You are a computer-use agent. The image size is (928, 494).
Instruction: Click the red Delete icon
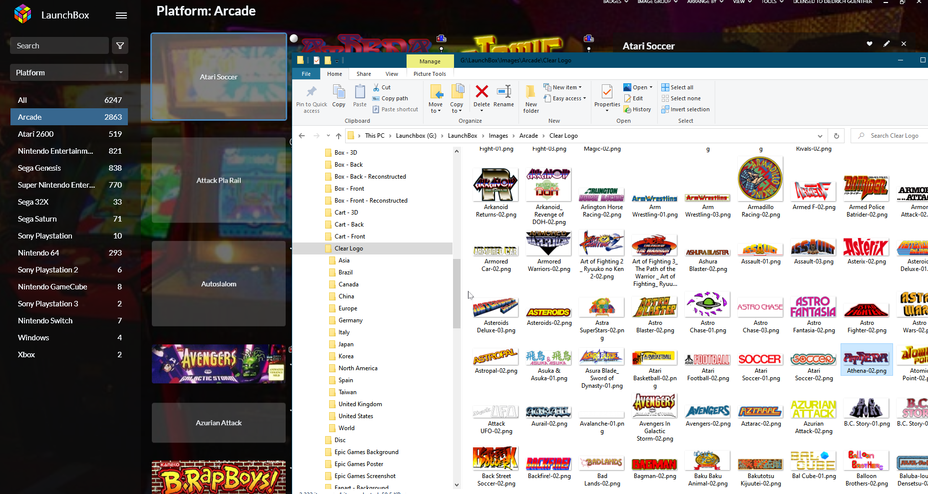[481, 92]
